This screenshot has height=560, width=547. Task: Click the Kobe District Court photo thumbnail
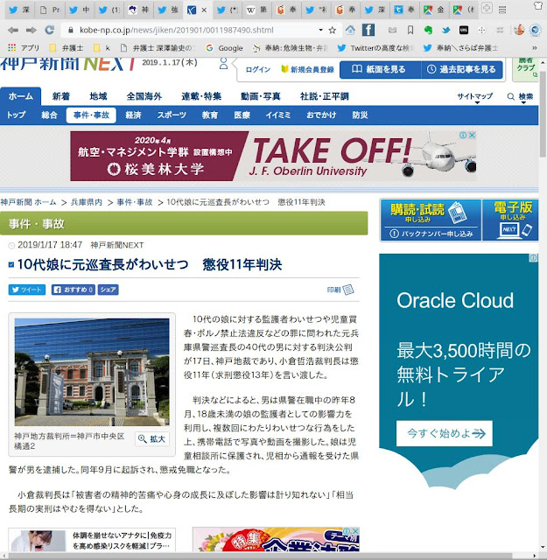pos(92,372)
